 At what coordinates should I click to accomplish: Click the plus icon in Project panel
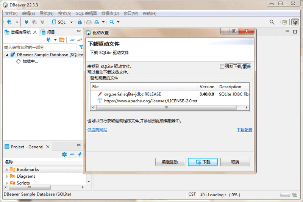(x=80, y=154)
